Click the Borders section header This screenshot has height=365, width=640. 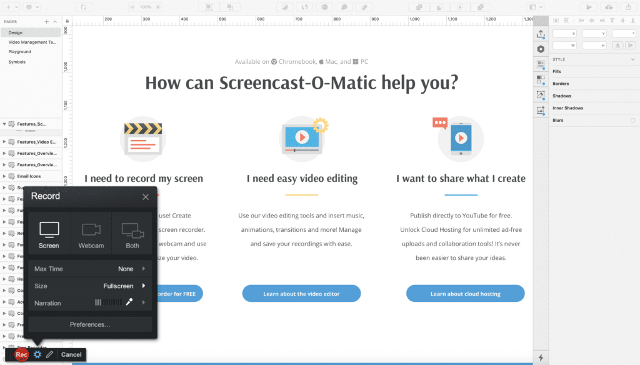point(561,84)
